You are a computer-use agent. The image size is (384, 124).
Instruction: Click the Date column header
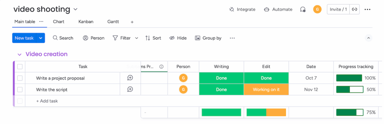(x=311, y=66)
